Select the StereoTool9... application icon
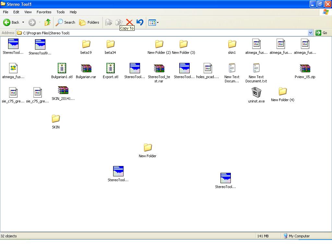Screen dimensions: 332x249 pyautogui.click(x=40, y=47)
